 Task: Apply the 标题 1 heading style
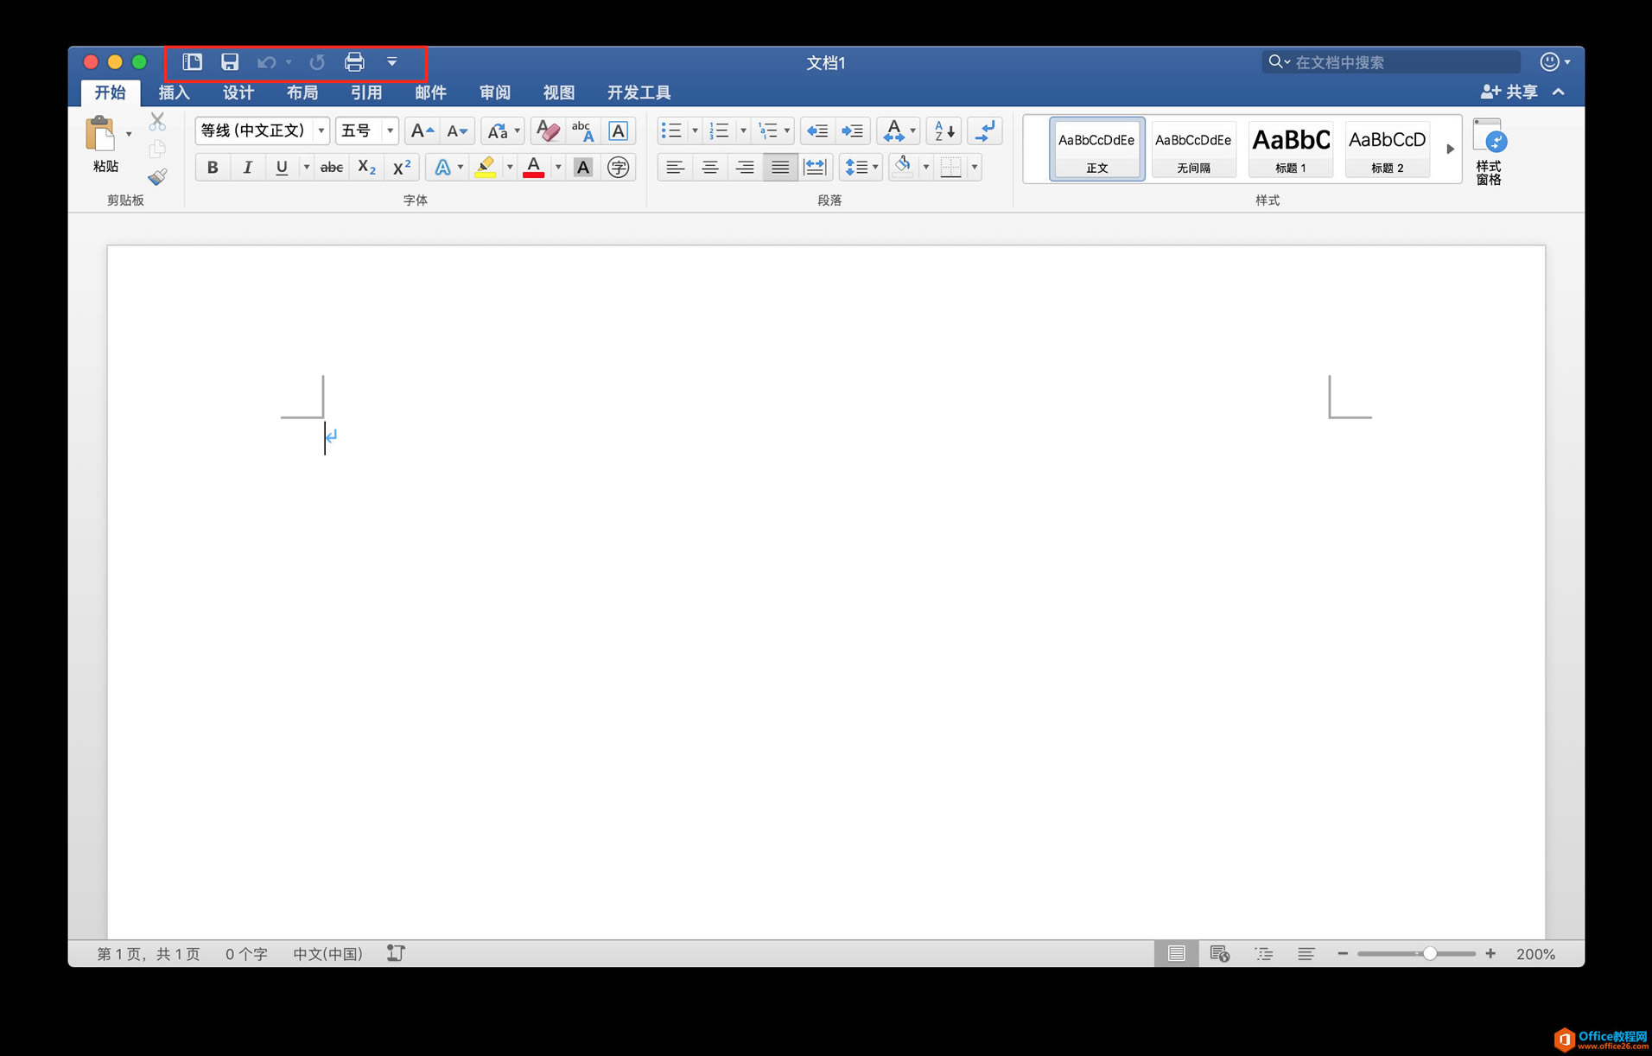[1291, 149]
